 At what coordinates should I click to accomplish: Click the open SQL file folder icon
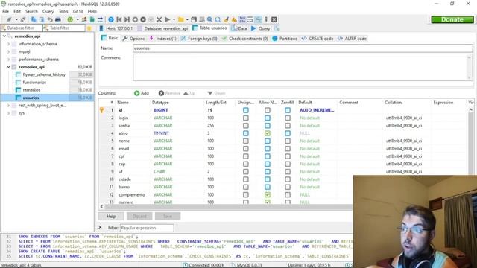(181, 19)
